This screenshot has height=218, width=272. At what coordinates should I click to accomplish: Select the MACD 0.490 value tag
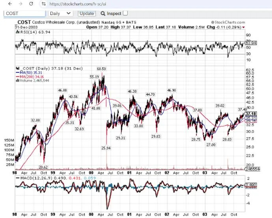pyautogui.click(x=250, y=185)
